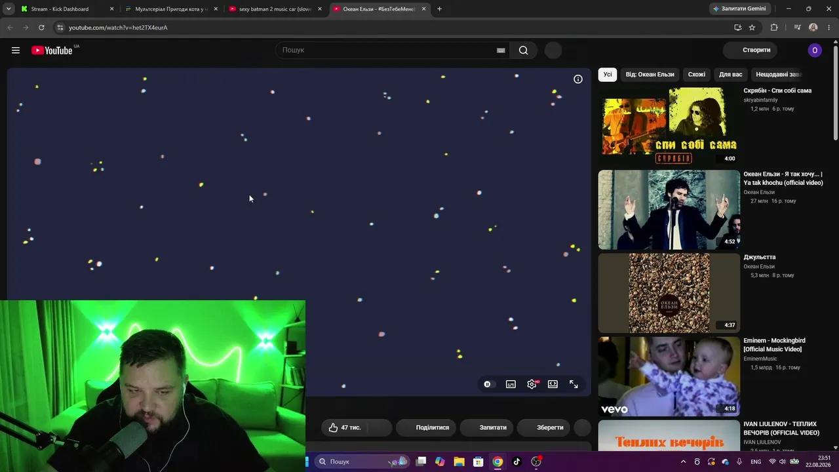Open TikTok from the taskbar
Image resolution: width=839 pixels, height=472 pixels.
pos(517,462)
